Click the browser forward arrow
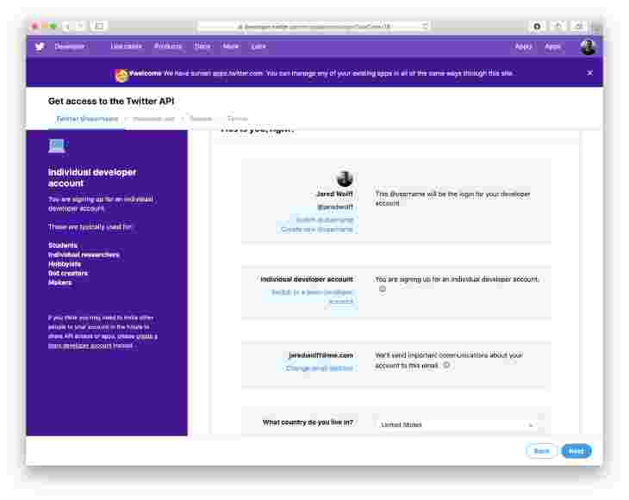This screenshot has width=629, height=500. tap(80, 27)
